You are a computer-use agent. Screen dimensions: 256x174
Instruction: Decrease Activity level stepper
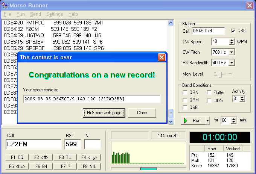pyautogui.click(x=242, y=100)
